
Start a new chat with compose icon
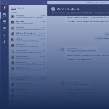click(x=44, y=3)
